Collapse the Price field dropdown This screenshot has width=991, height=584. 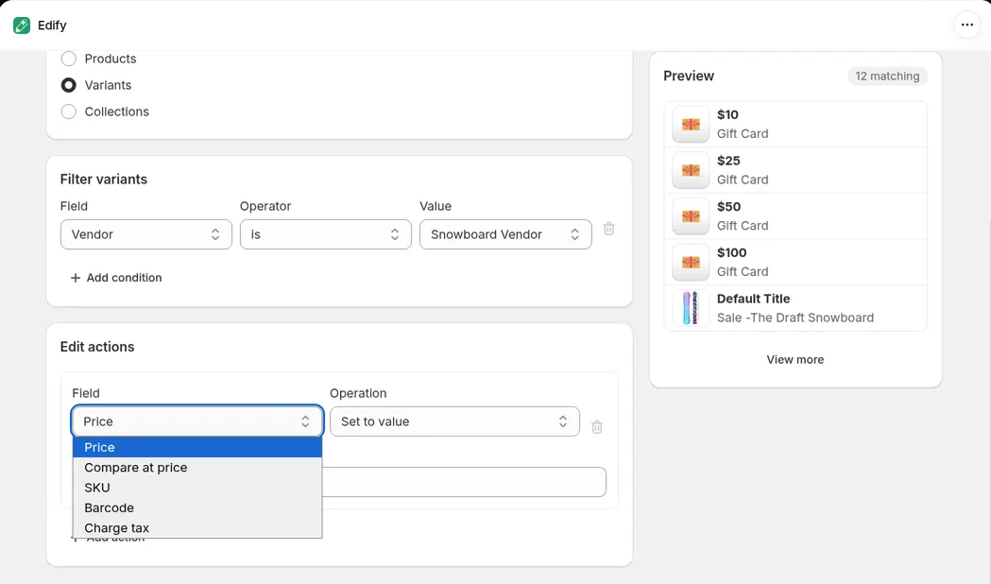coord(197,421)
